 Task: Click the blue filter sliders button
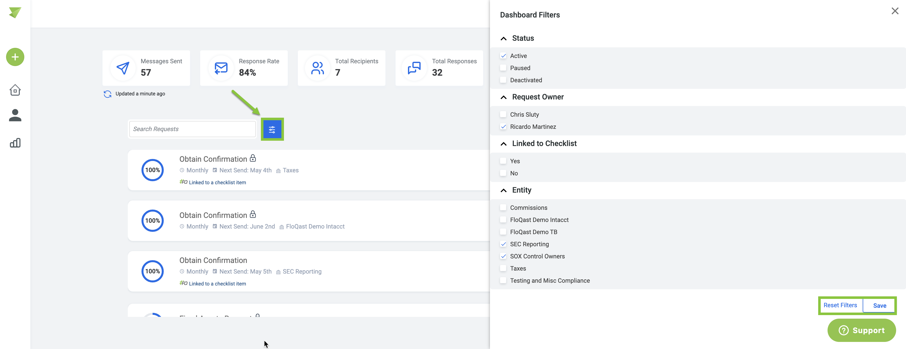coord(272,130)
